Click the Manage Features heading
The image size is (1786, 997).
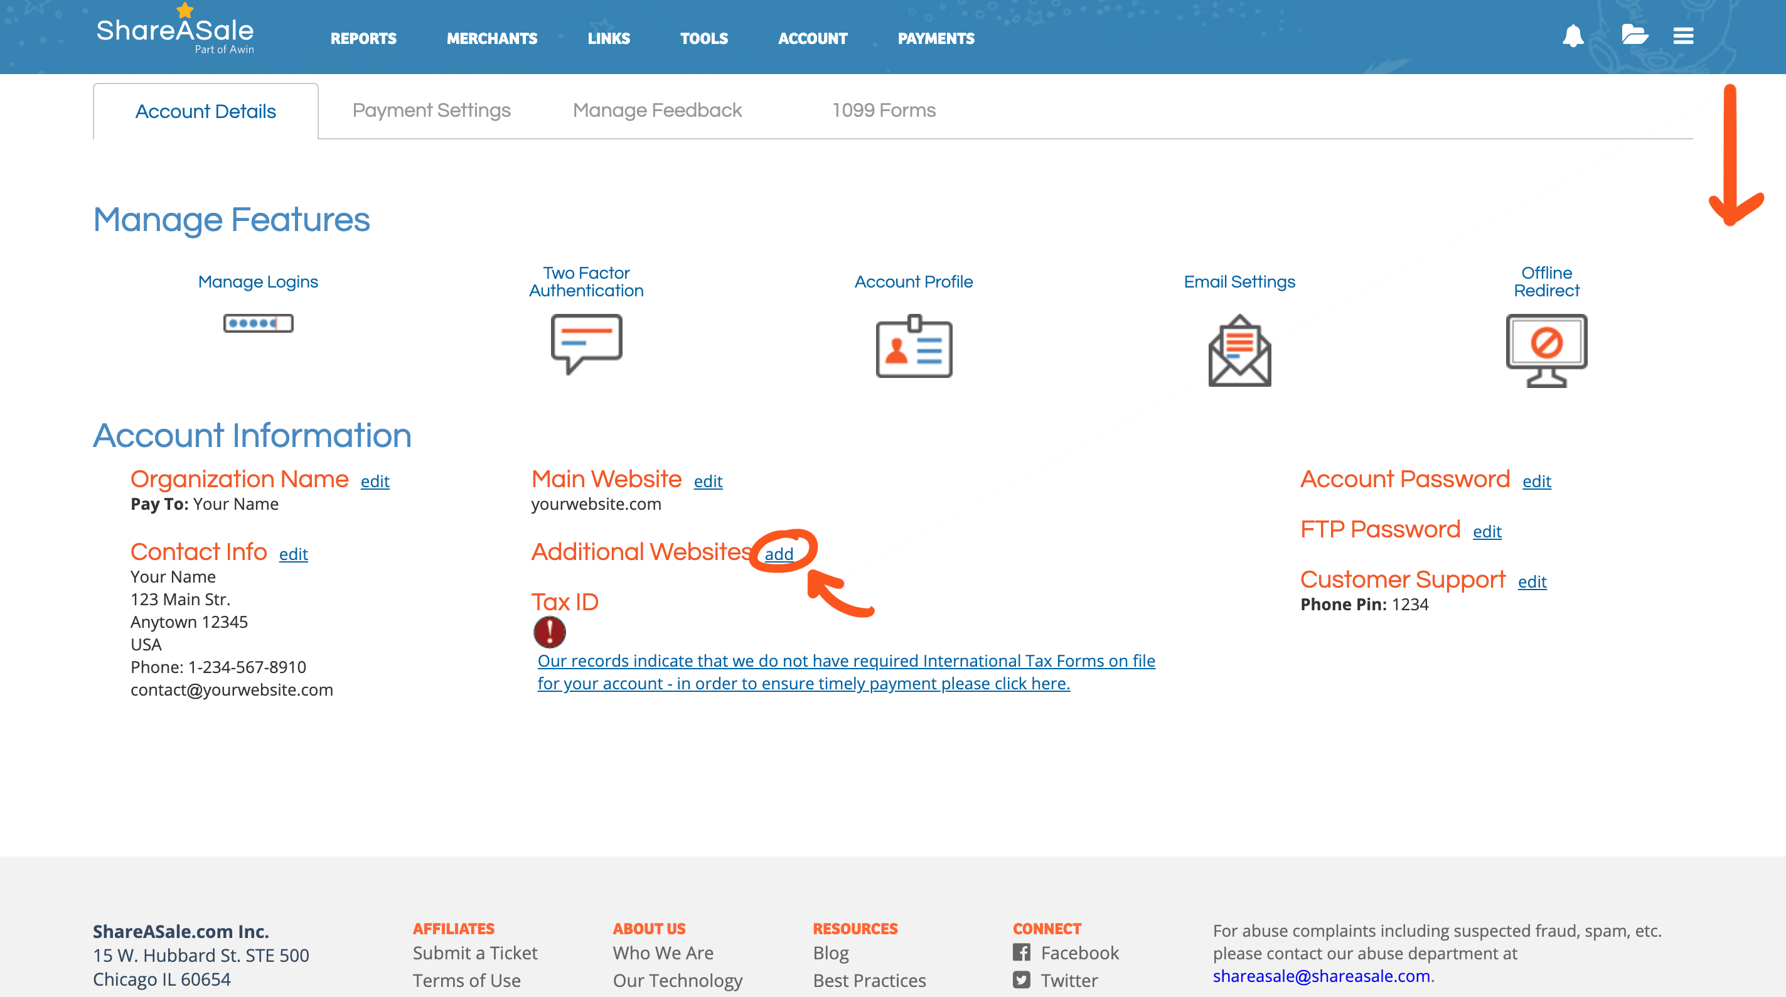point(232,220)
